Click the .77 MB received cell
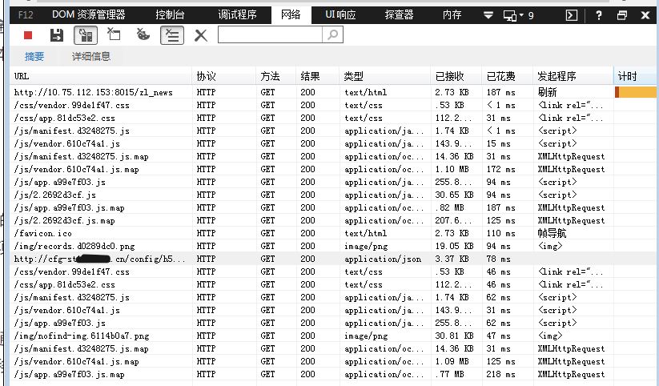Screen dimensions: 659x386 coord(450,374)
